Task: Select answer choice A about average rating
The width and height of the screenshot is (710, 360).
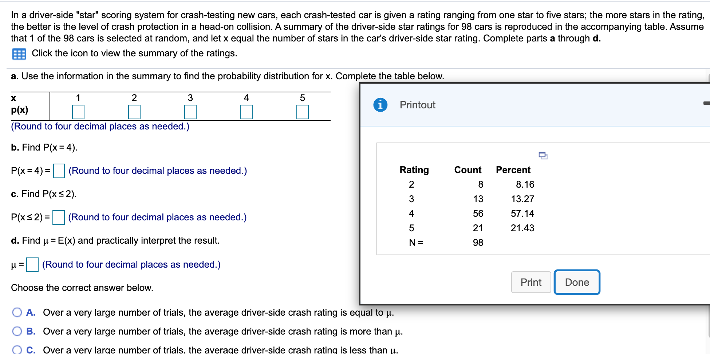Action: [x=17, y=312]
